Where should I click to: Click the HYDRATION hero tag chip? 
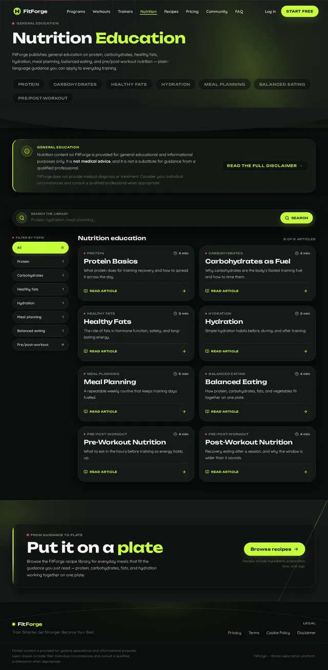pos(176,84)
